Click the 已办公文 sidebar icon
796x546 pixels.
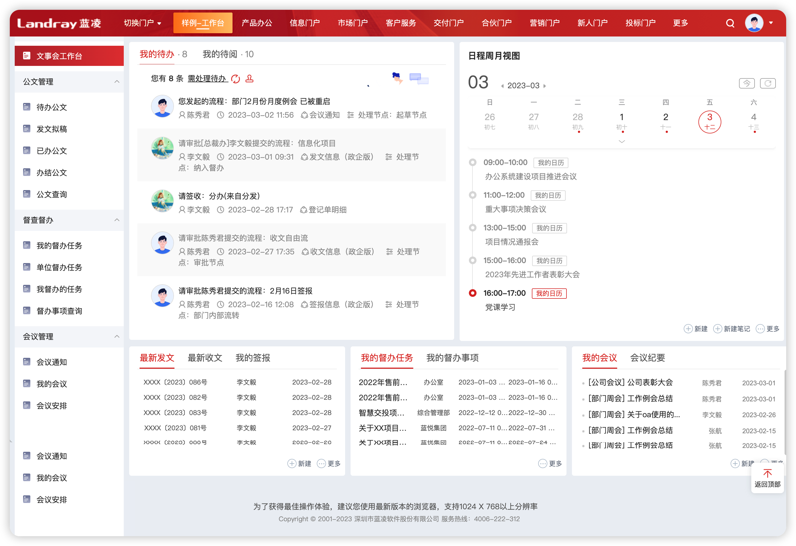click(x=27, y=151)
